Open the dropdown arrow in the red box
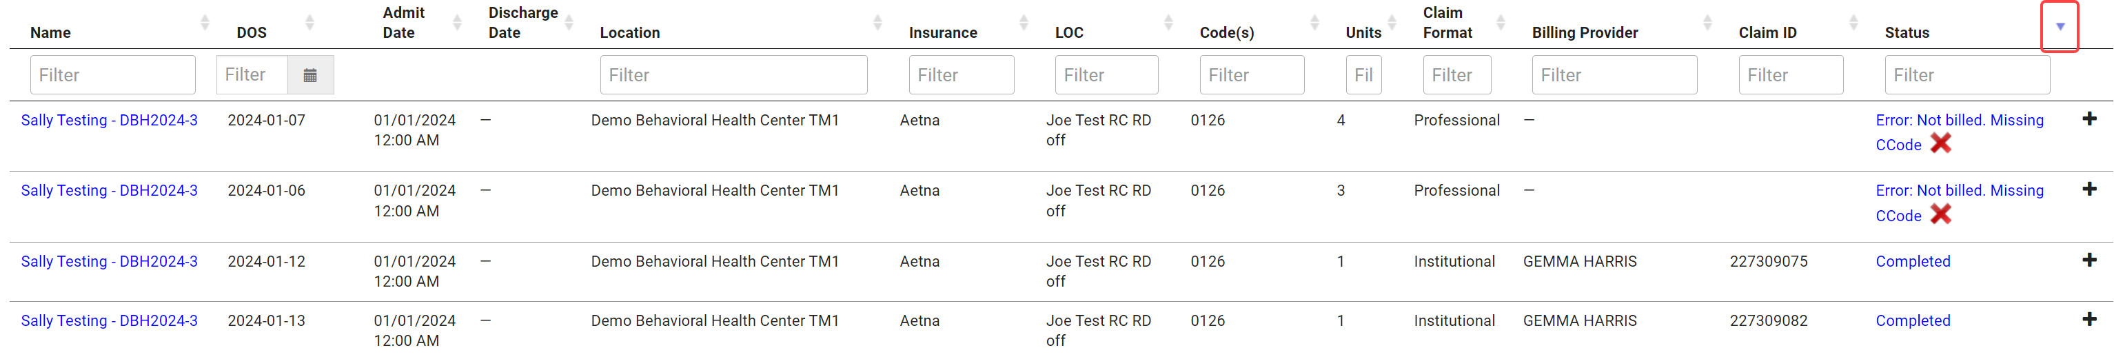This screenshot has height=359, width=2114. pyautogui.click(x=2060, y=26)
